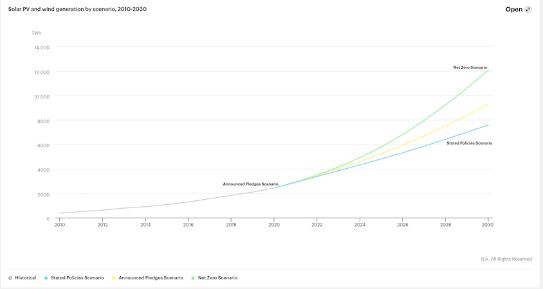Click the gray Historical legend dot
The image size is (543, 289).
click(x=10, y=278)
